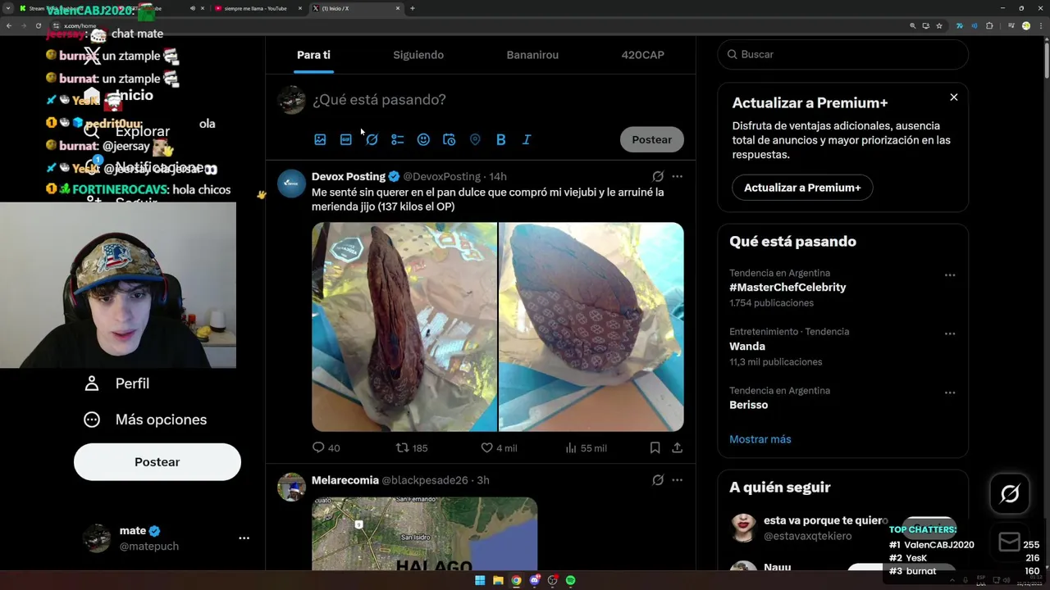Viewport: 1050px width, 590px height.
Task: Switch to the Para ti tab
Action: point(313,55)
